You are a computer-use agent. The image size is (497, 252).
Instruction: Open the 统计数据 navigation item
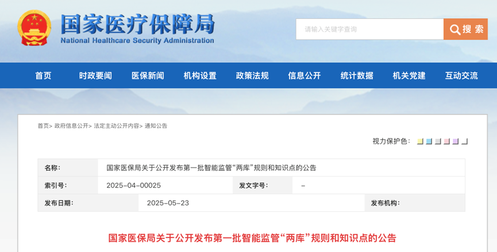pyautogui.click(x=357, y=75)
